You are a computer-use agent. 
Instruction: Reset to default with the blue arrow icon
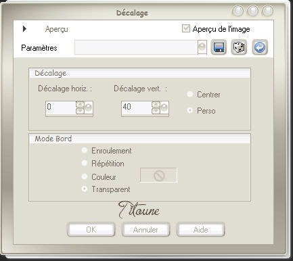tap(260, 47)
